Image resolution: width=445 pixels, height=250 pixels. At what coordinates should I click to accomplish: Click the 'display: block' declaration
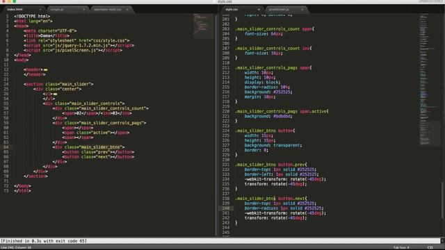(262, 82)
